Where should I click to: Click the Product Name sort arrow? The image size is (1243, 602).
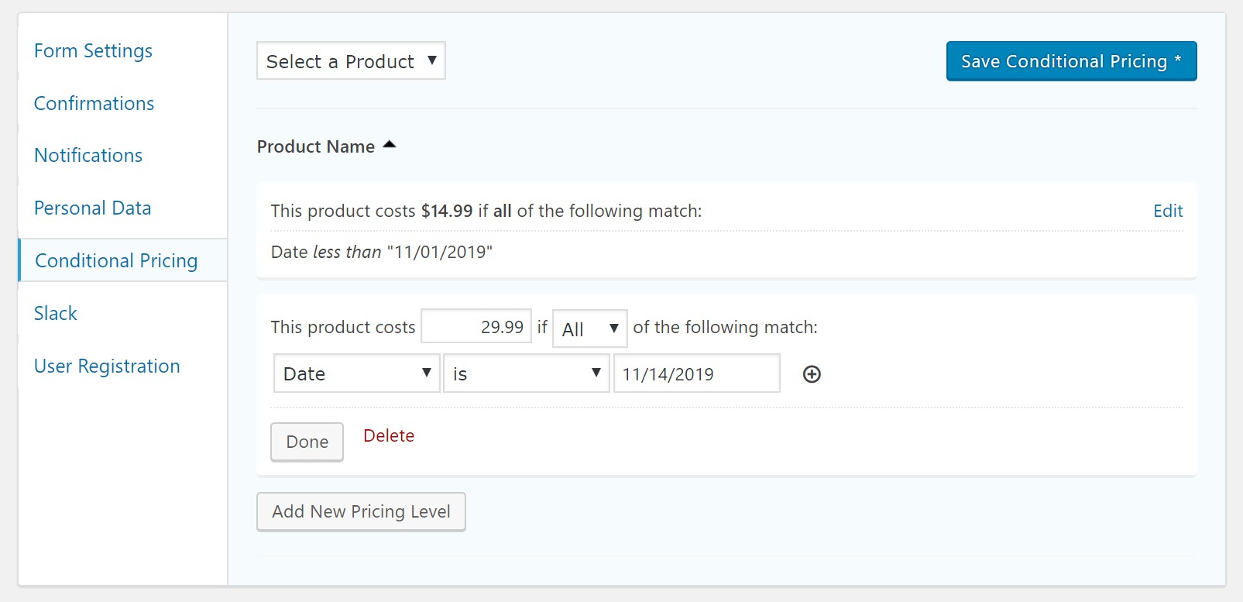(390, 146)
